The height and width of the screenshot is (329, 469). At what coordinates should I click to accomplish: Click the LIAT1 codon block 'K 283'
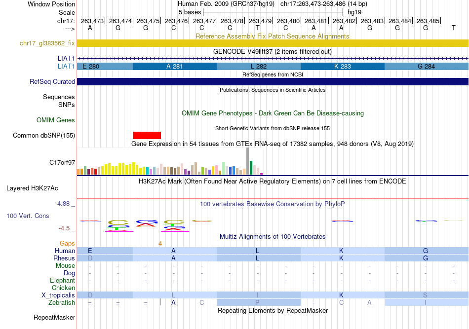click(x=343, y=66)
